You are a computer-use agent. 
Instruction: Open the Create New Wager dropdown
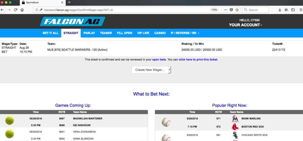pos(151,70)
